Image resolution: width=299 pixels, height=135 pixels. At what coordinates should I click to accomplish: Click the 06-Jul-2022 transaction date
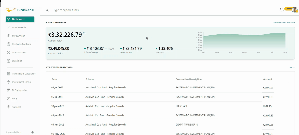point(57,87)
